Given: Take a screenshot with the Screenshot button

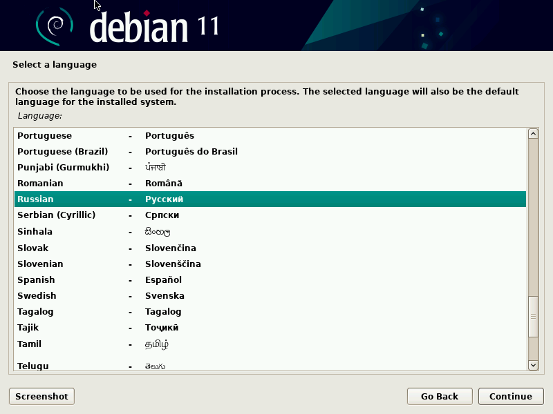Looking at the screenshot, I should tap(41, 396).
